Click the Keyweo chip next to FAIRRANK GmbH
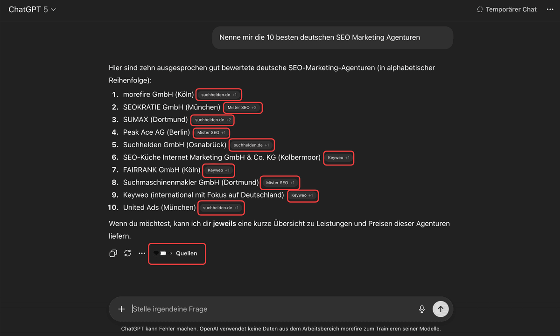The width and height of the screenshot is (560, 336). [218, 171]
